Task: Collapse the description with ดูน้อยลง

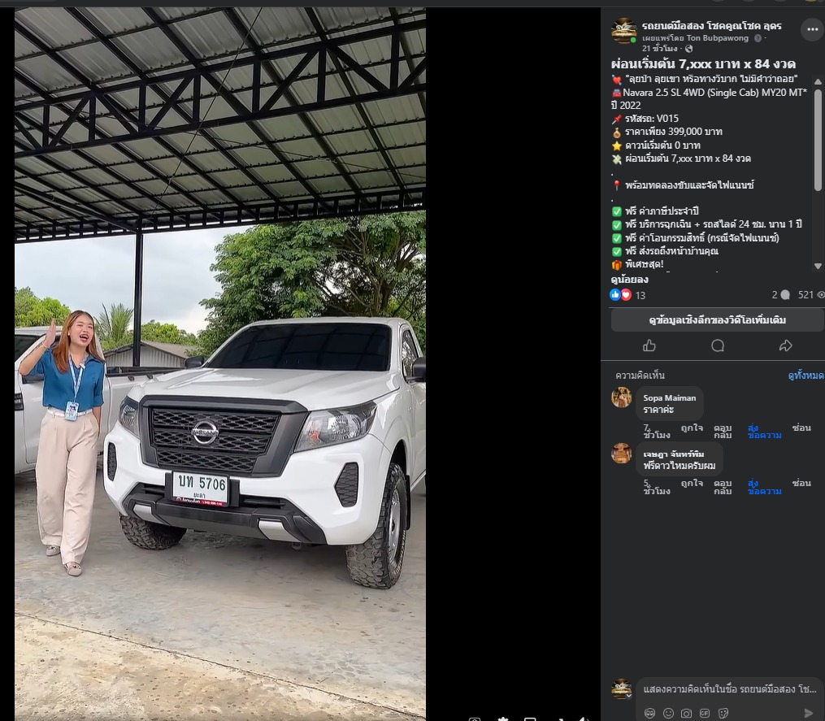Action: click(629, 280)
